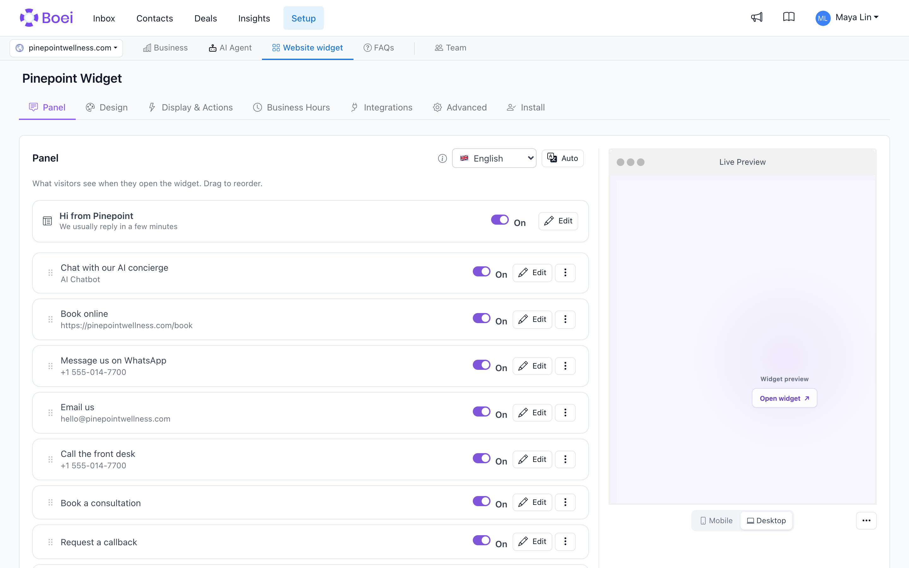Click the Auto translate button

pyautogui.click(x=562, y=158)
